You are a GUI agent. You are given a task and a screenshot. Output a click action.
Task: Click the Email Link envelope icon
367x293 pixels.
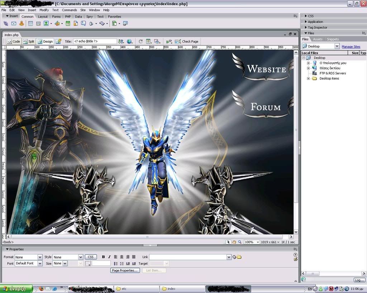tap(14, 23)
